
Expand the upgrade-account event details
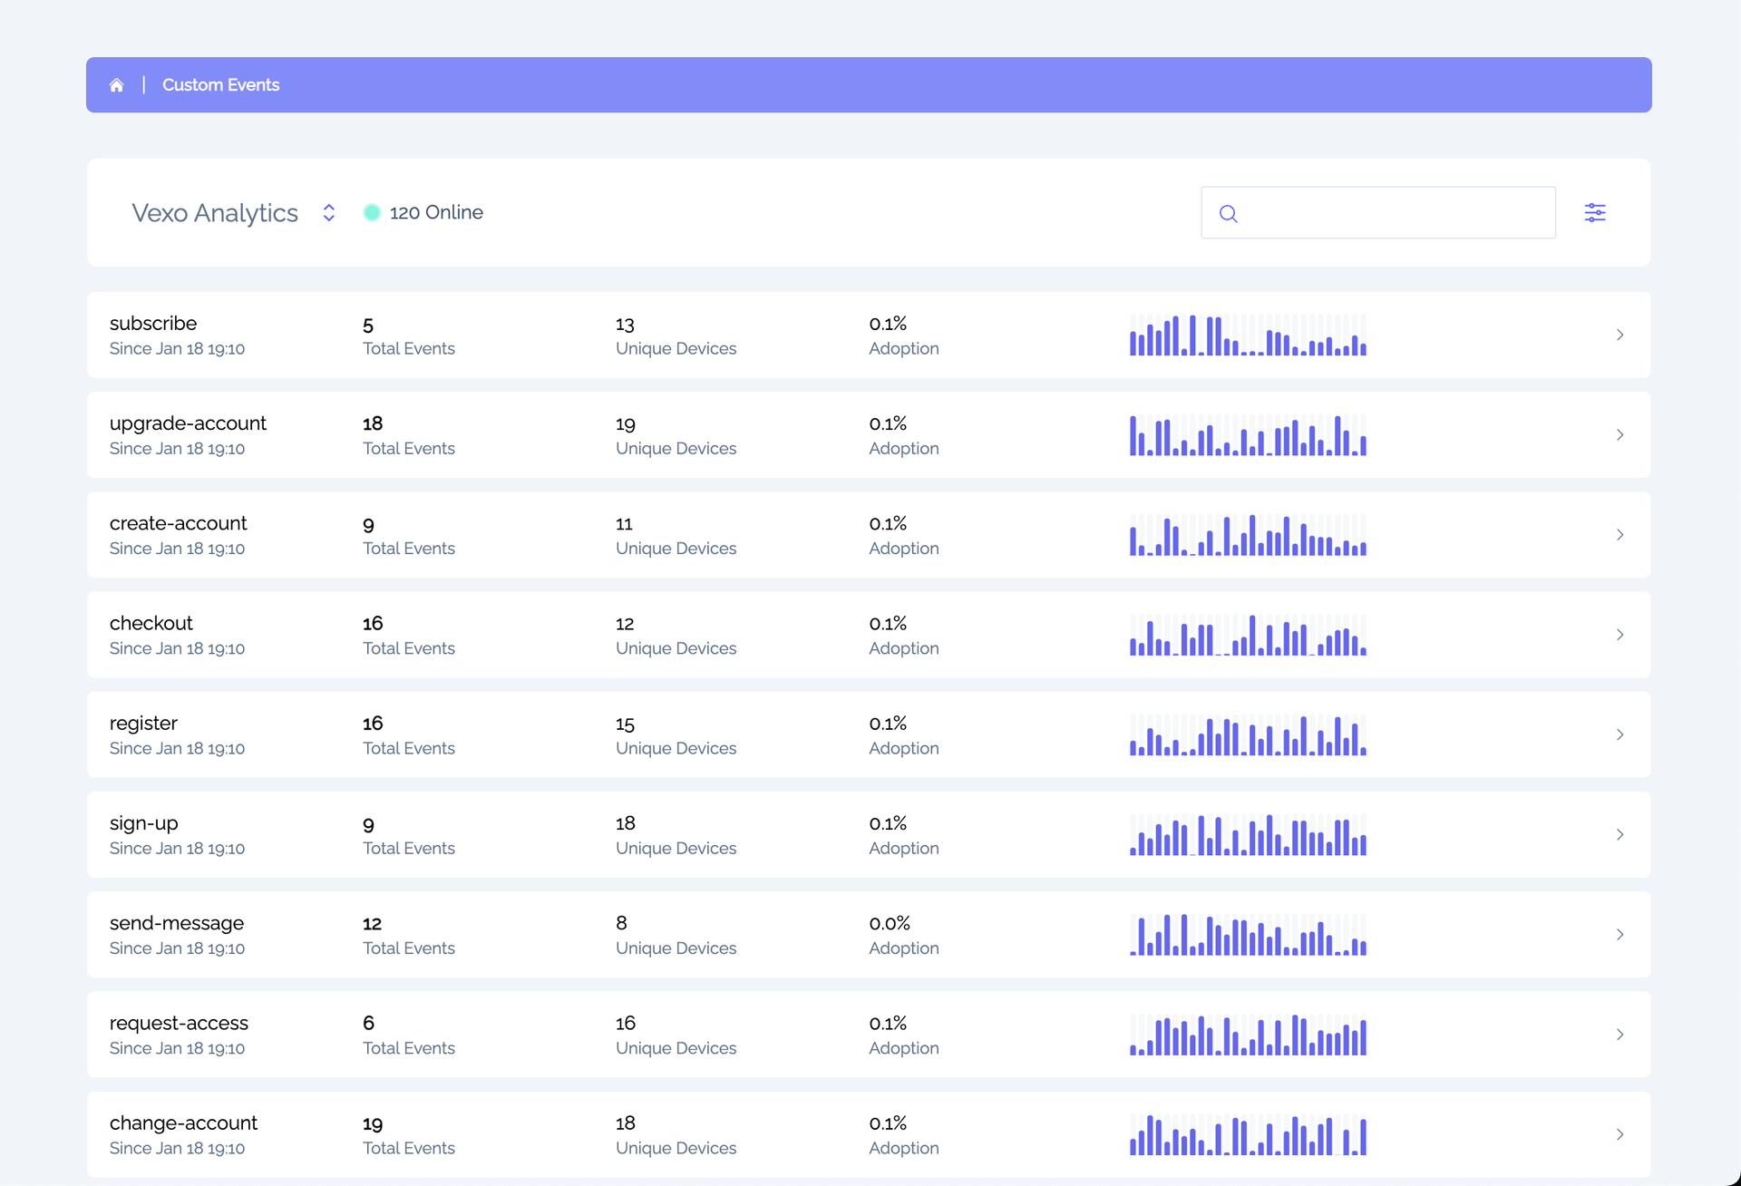pos(1620,434)
